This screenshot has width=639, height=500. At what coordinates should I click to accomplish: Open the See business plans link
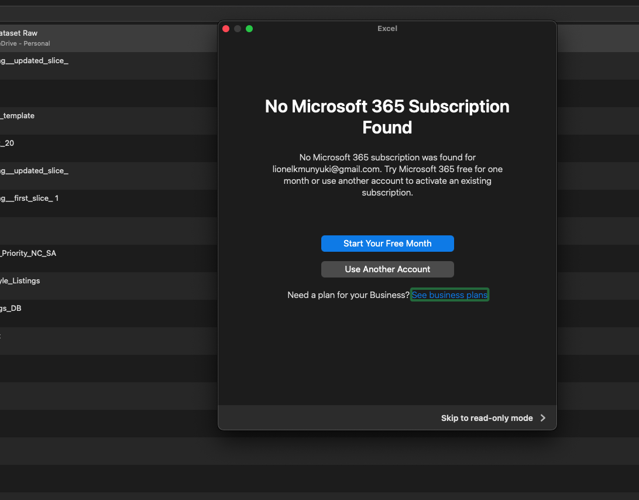tap(449, 294)
